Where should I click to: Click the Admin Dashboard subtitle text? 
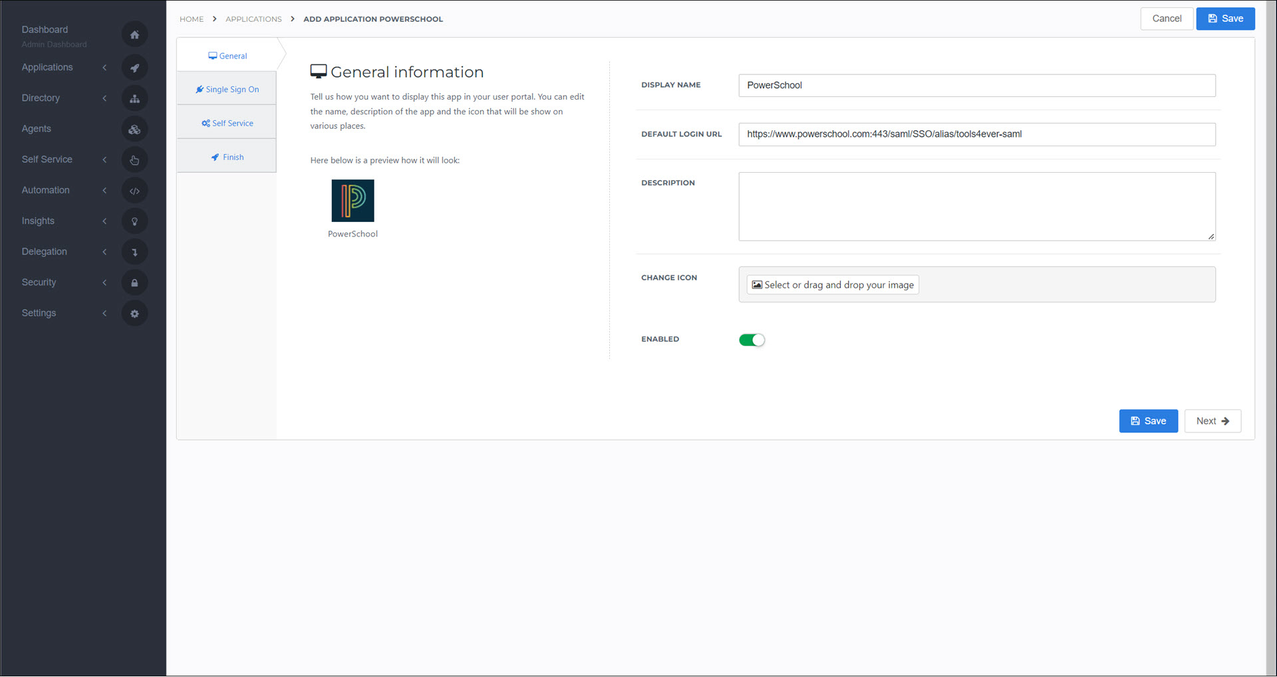click(x=54, y=45)
